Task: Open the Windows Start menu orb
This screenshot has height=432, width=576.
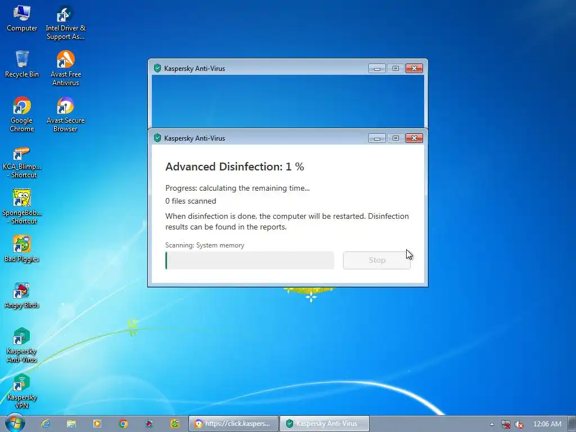Action: 15,423
